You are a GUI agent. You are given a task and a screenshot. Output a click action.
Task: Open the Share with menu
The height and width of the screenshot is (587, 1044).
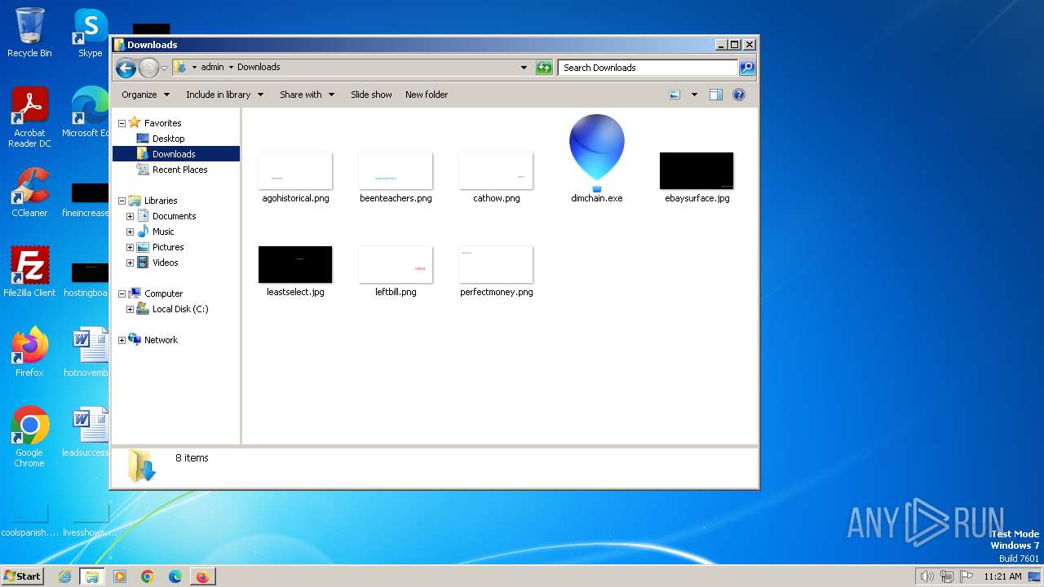(307, 95)
